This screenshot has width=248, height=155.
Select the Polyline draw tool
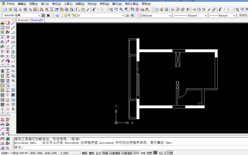click(x=13, y=32)
